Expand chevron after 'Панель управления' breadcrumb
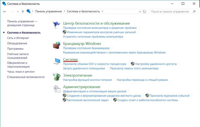Image resolution: width=200 pixels, height=127 pixels. pyautogui.click(x=64, y=11)
